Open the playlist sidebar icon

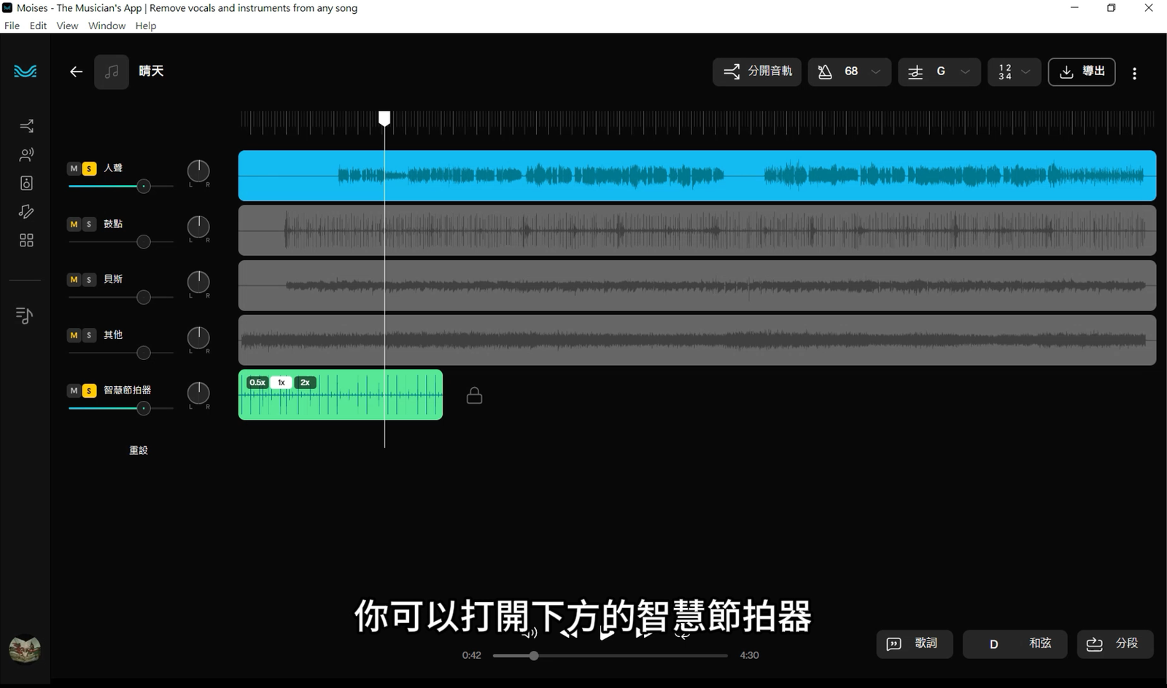point(24,315)
